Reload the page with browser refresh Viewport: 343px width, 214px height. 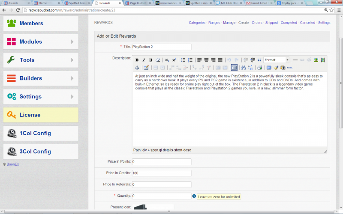click(18, 10)
